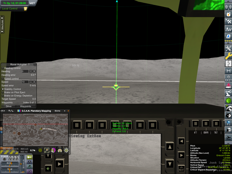Open SCAN instruments gauge button
Screen dimensions: 232x174
(60, 150)
